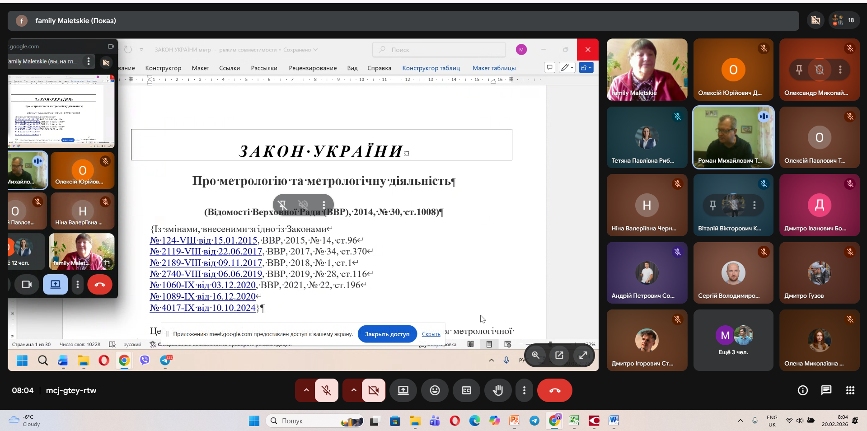
Task: Leave the call with red hang-up button
Action: point(554,390)
